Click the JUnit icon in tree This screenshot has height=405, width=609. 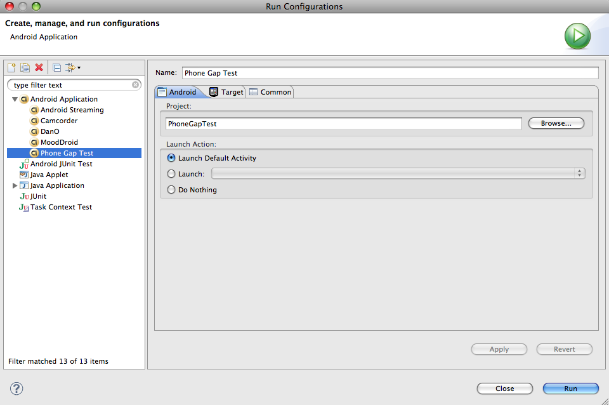coord(25,196)
